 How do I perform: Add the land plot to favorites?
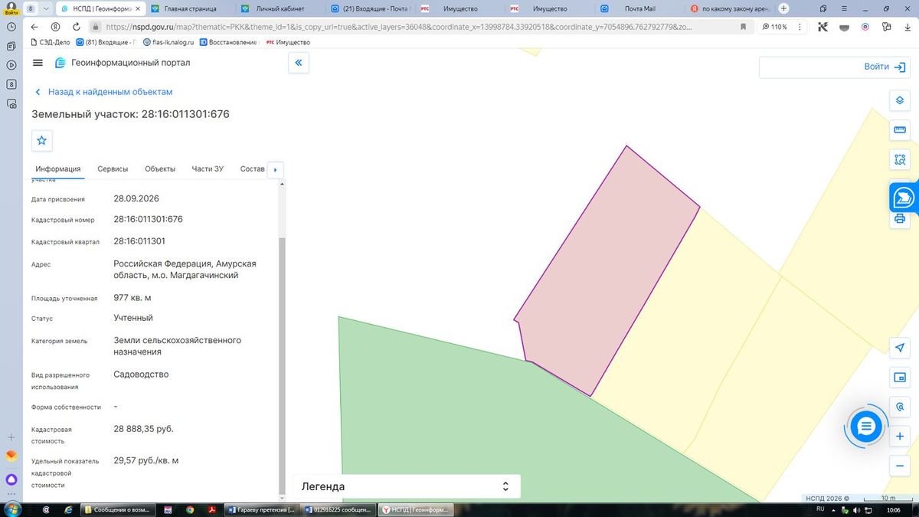pos(41,140)
